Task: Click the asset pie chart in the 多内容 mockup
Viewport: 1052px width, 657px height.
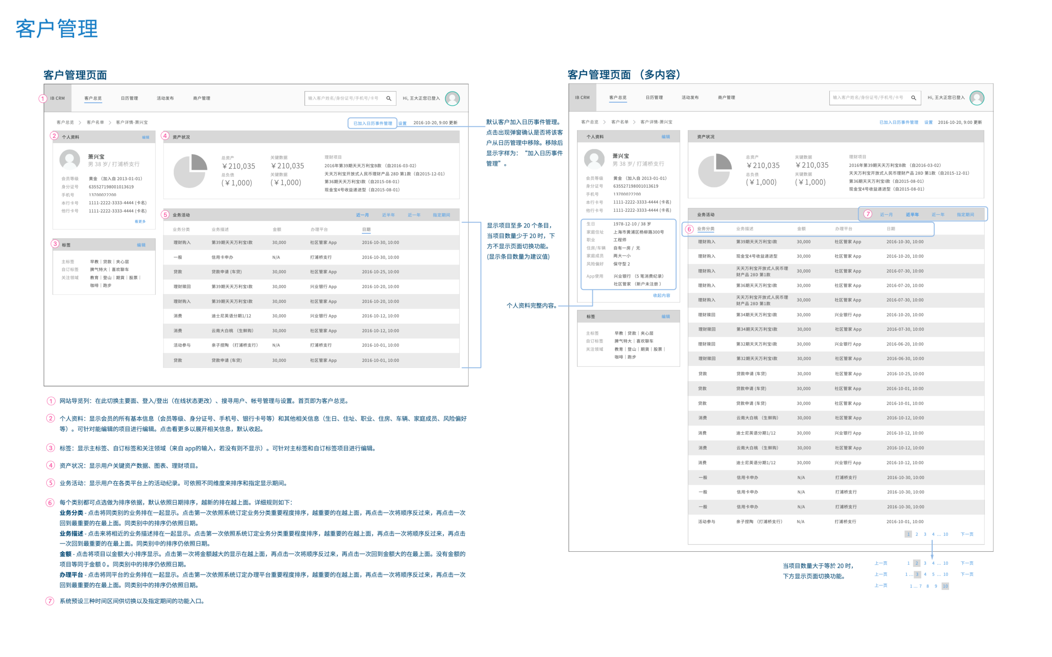Action: click(715, 170)
